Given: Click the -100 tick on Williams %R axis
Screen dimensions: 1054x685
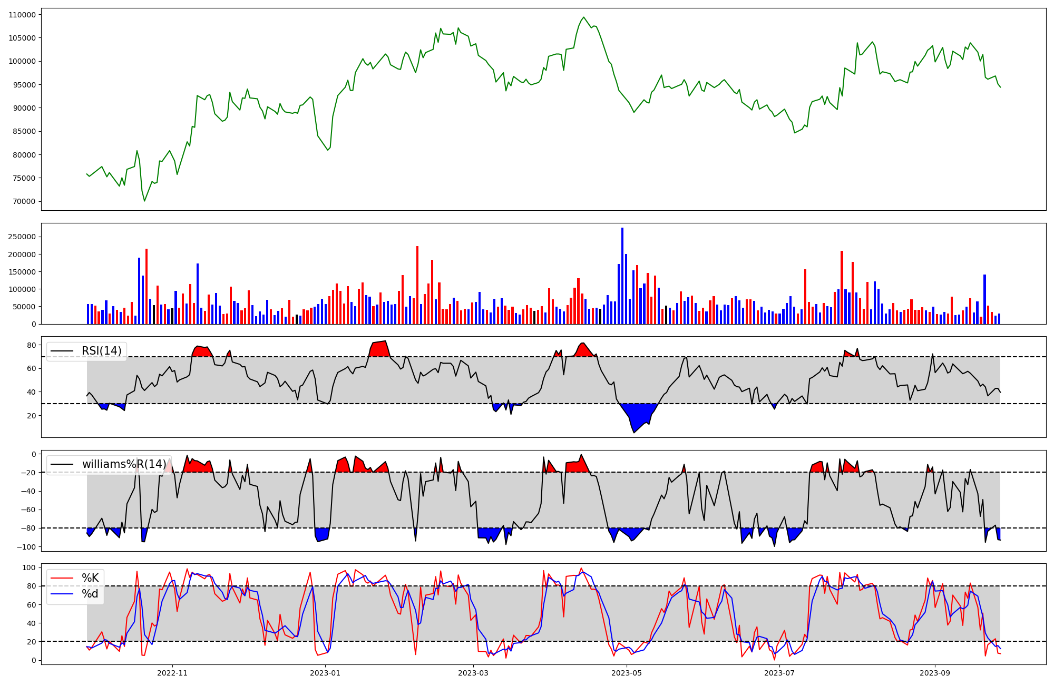Looking at the screenshot, I should tap(26, 547).
